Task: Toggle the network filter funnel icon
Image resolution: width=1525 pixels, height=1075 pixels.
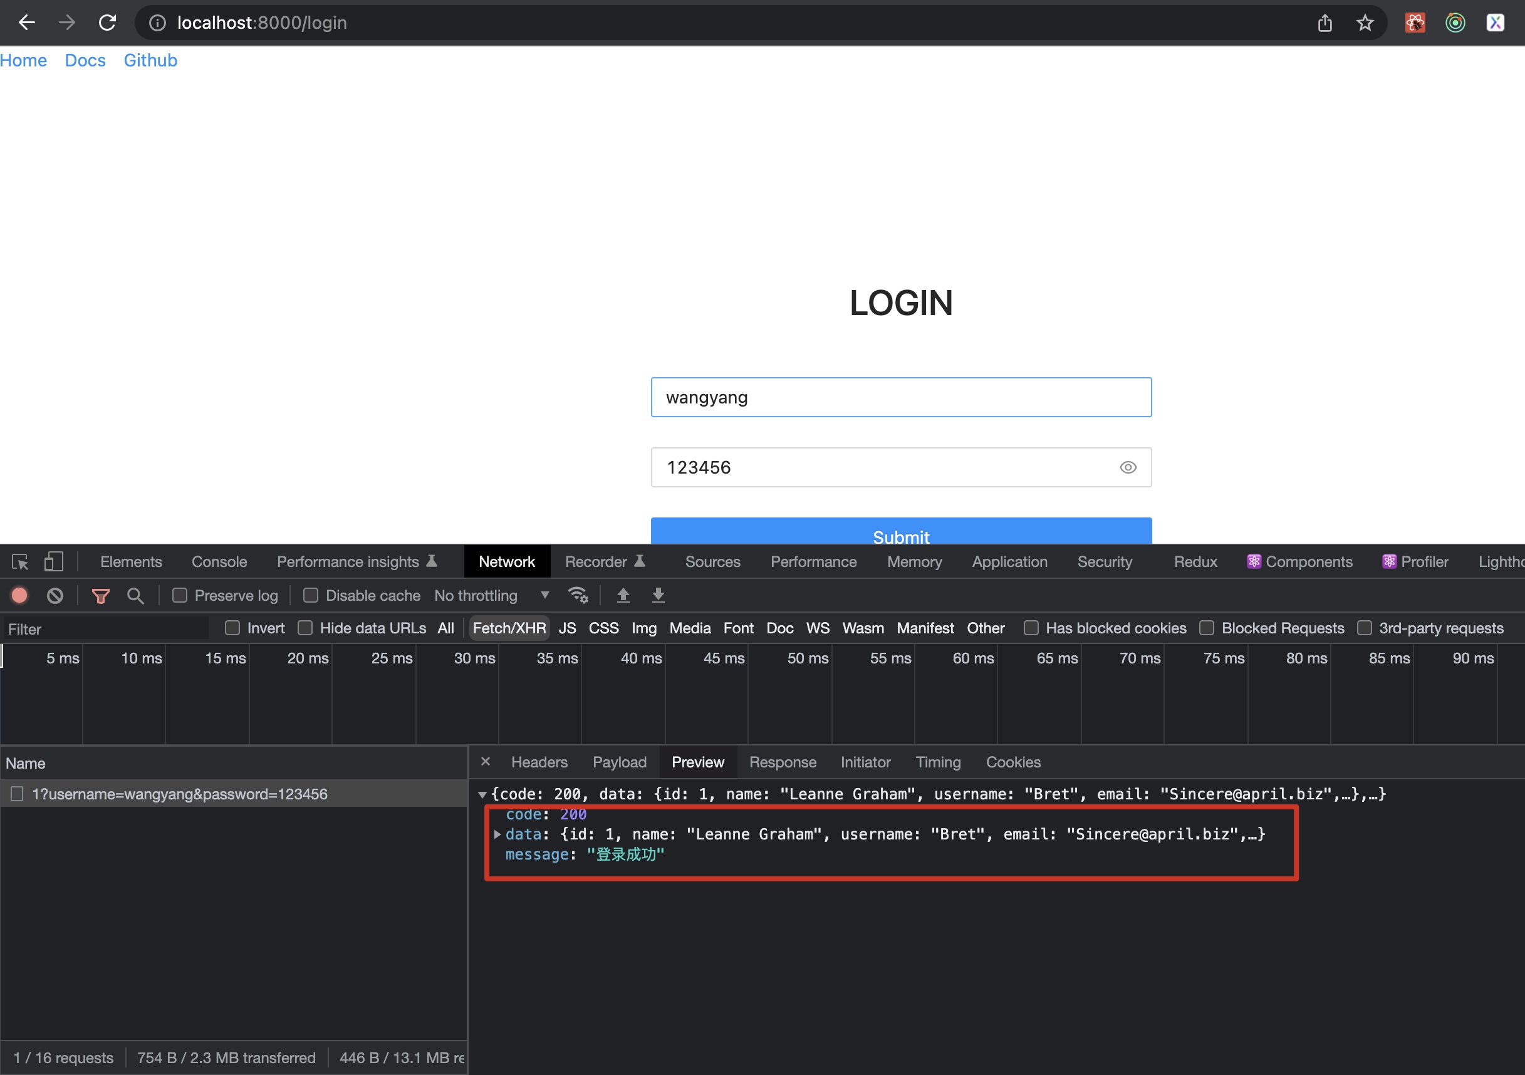Action: point(100,596)
